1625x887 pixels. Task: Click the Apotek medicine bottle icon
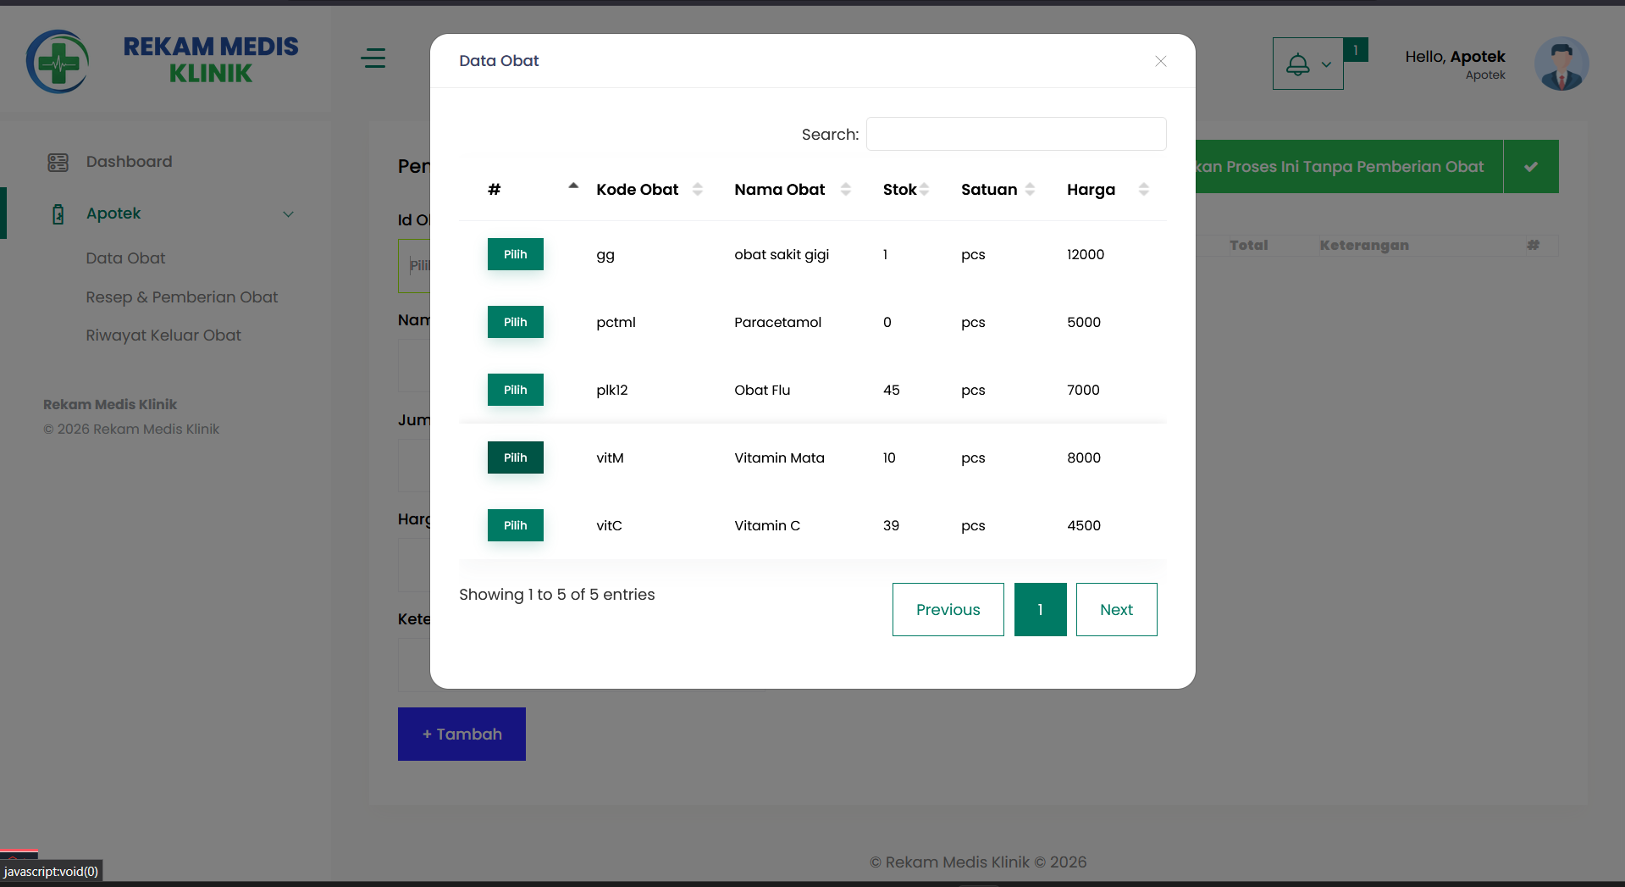tap(58, 214)
